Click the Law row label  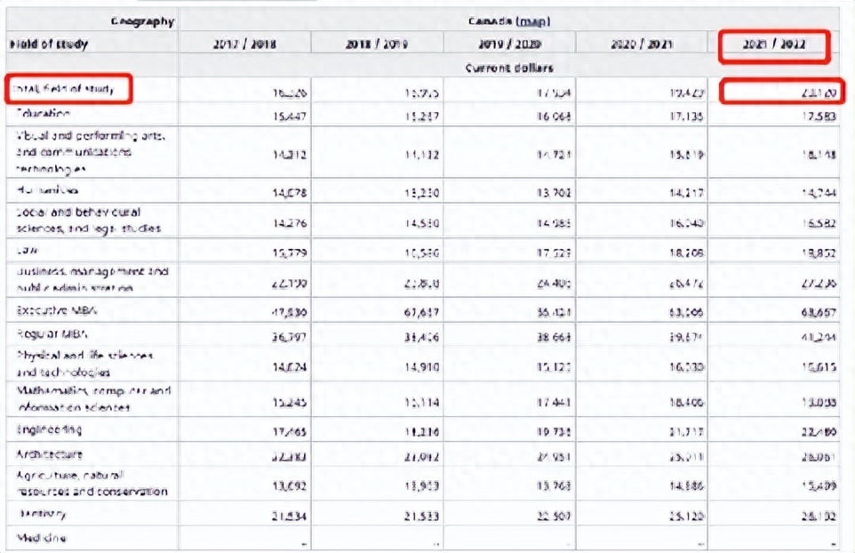click(25, 252)
